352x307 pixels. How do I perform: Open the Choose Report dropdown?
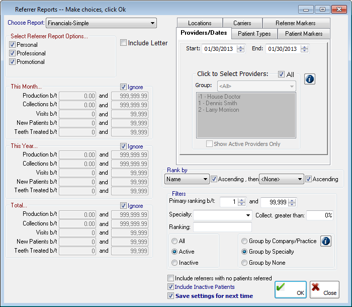pos(101,23)
